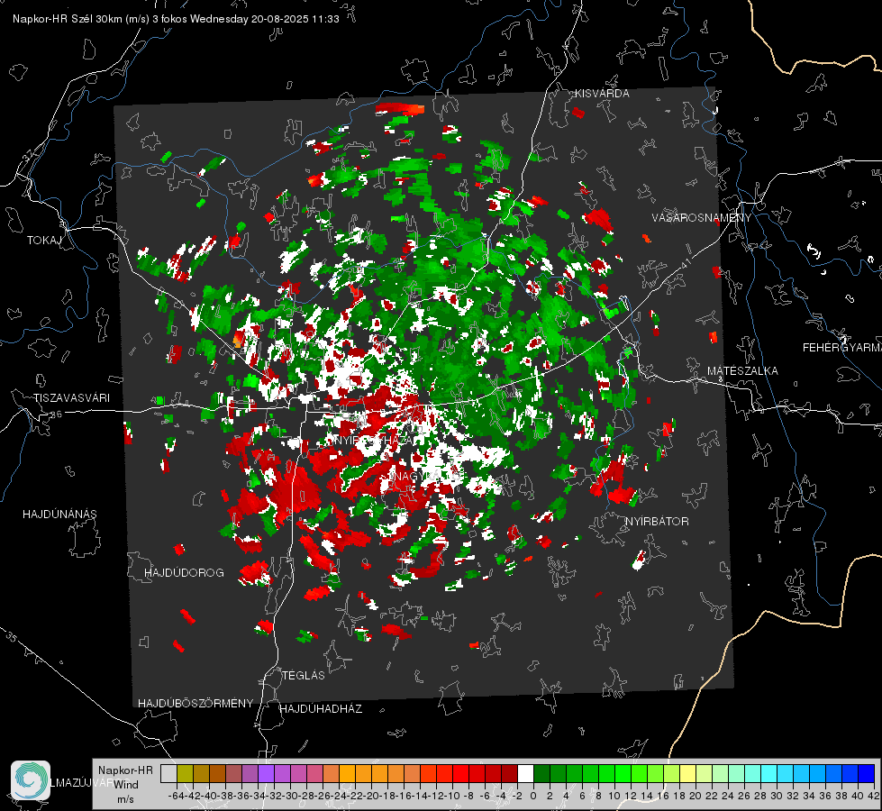The width and height of the screenshot is (882, 811).
Task: Choose the purple swatch between -34 and -32
Action: (x=266, y=773)
